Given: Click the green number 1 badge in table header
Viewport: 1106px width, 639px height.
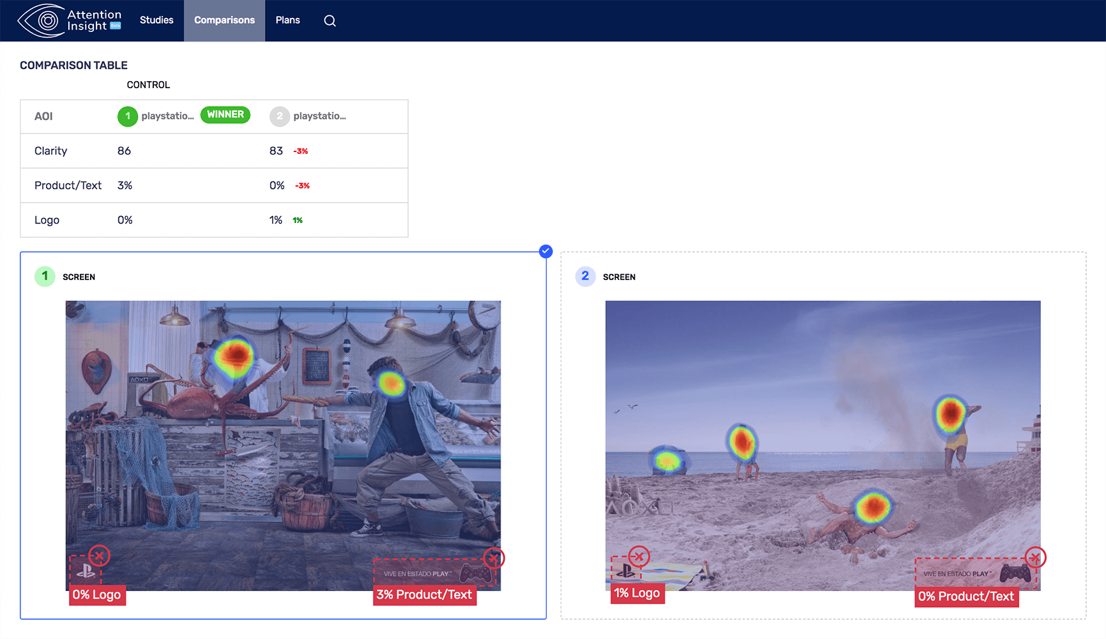Looking at the screenshot, I should pos(128,116).
